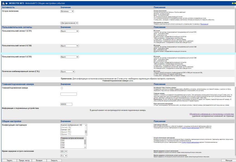Click the Задать button
Viewport: 236px width, 162px height.
9,160
